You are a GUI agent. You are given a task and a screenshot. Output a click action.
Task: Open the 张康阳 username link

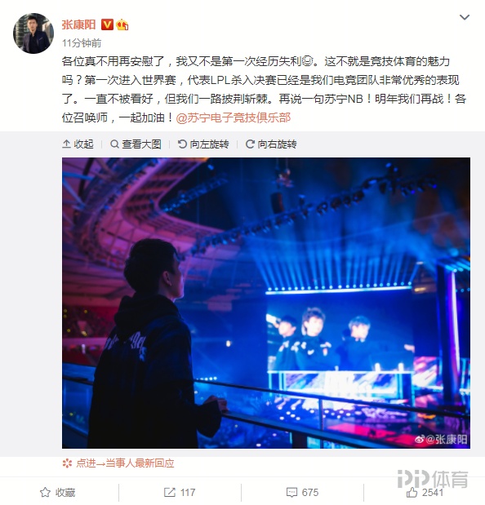[x=79, y=24]
